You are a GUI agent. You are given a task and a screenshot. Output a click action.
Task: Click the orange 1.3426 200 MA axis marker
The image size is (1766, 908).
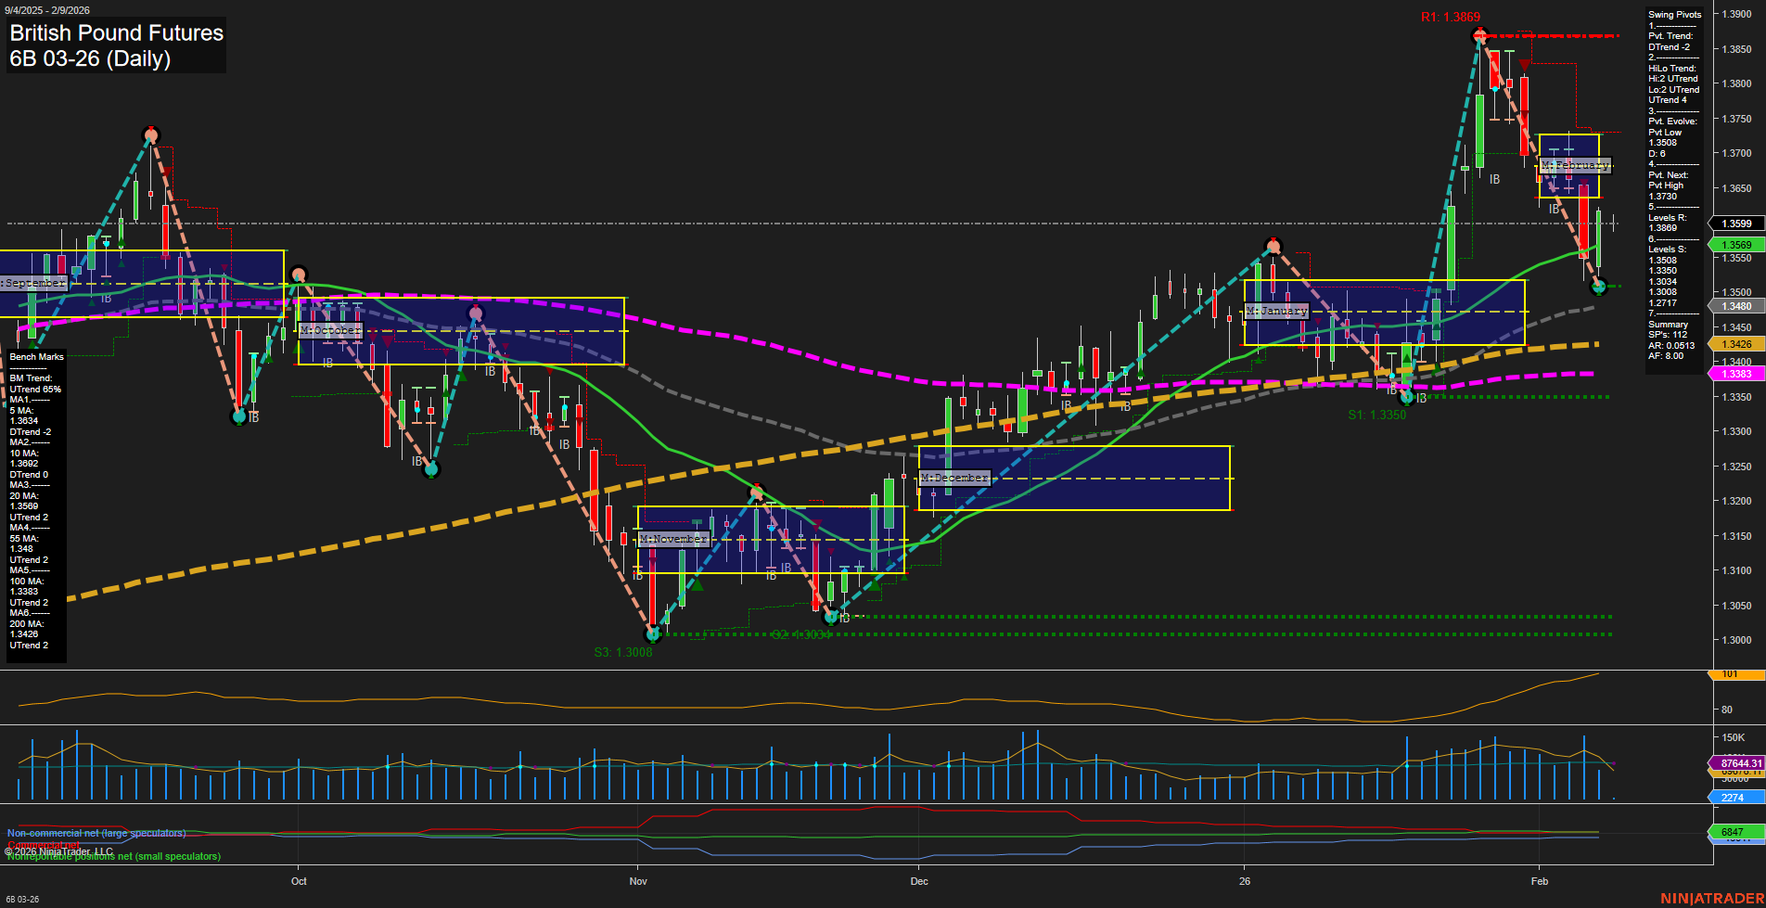1737,341
